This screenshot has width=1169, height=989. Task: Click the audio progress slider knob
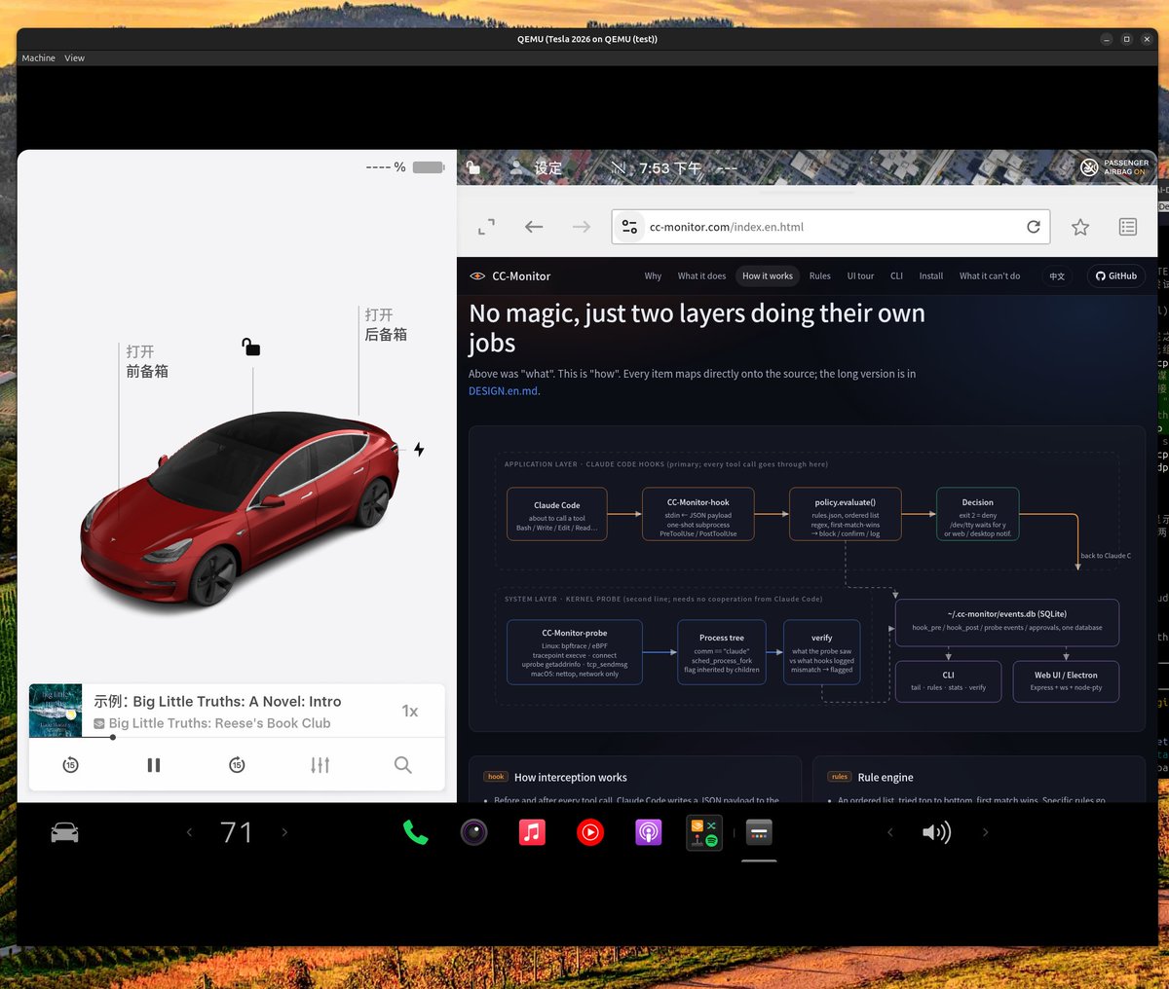coord(113,737)
